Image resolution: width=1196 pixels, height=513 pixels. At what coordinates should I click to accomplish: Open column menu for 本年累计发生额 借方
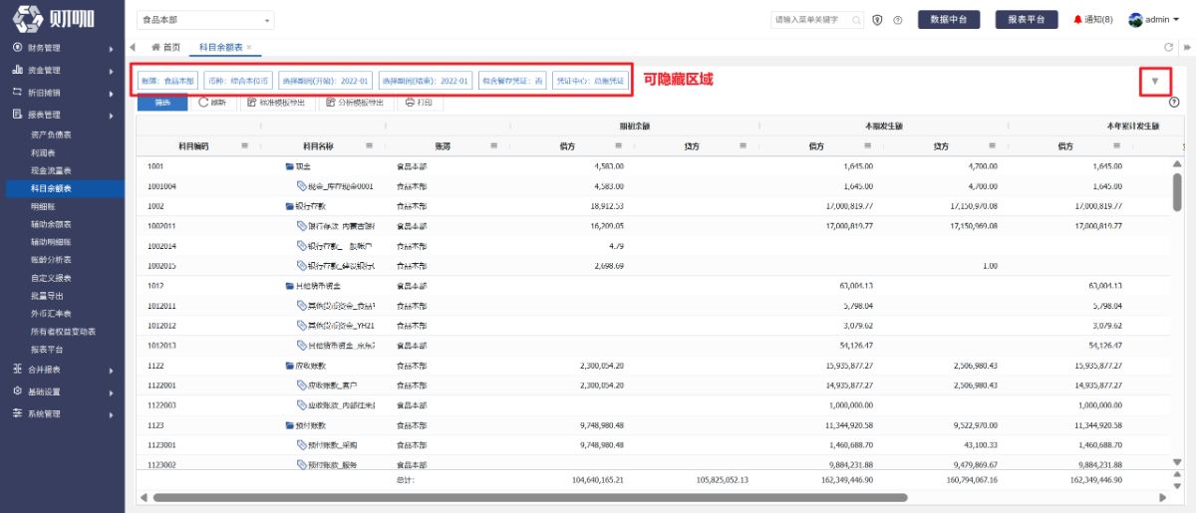click(1117, 145)
